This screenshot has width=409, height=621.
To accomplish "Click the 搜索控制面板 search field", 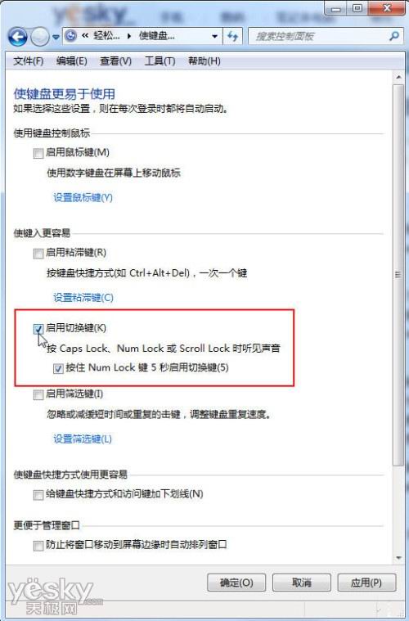I will (x=319, y=37).
